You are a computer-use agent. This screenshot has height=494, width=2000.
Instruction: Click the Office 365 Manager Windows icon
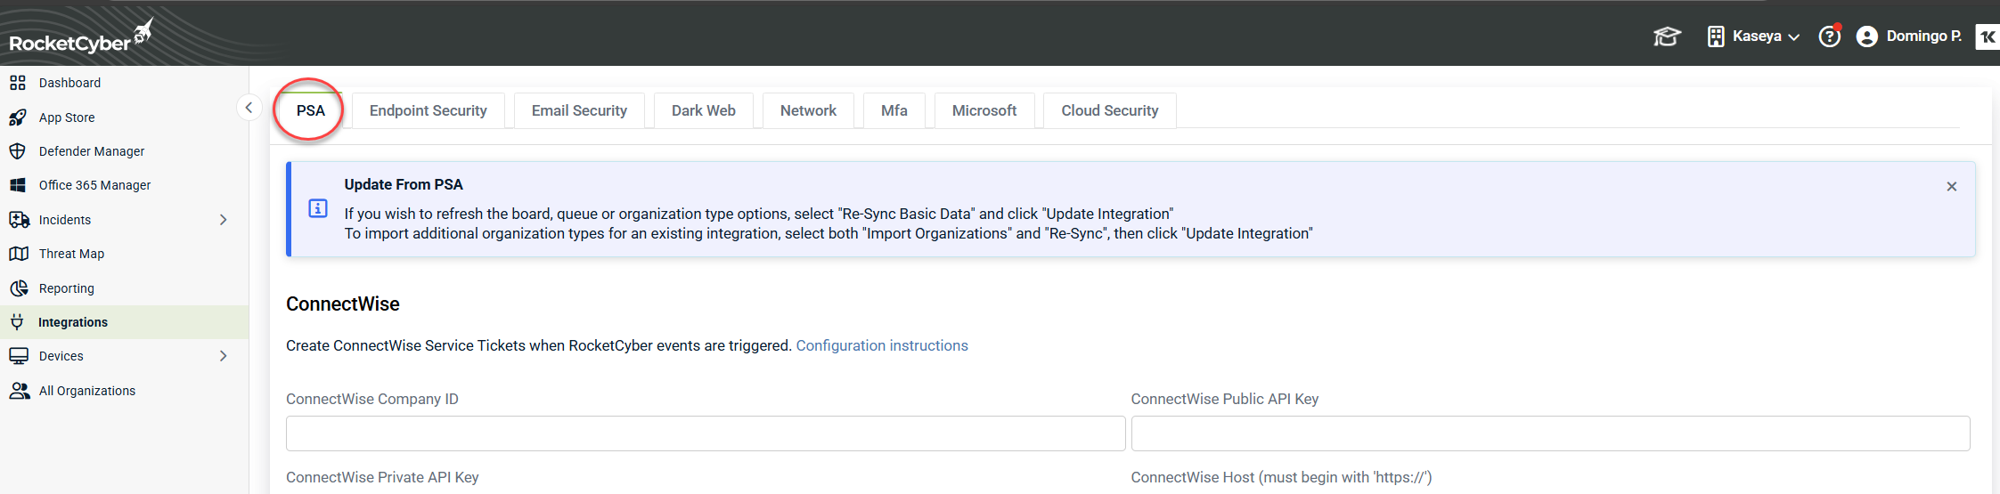(x=18, y=185)
